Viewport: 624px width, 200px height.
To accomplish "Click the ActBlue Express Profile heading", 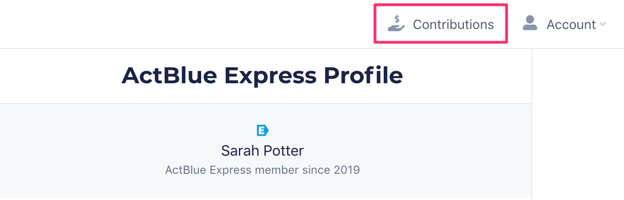I will tap(262, 76).
